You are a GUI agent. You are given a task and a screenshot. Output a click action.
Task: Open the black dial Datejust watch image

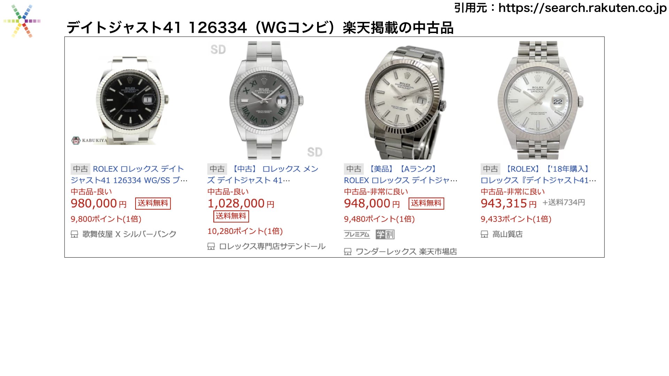130,100
